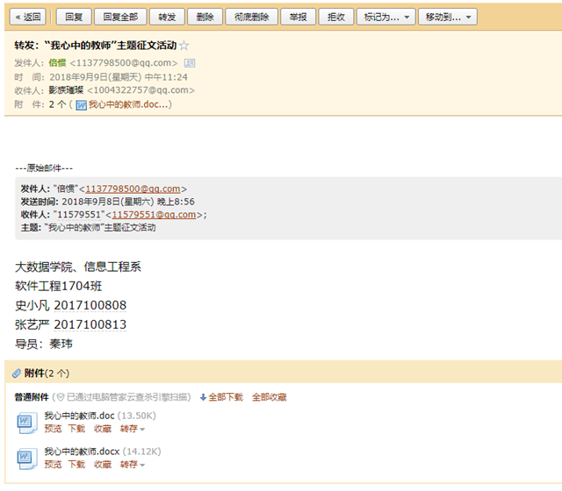Click recipient email 11579551@qq.com link
Viewport: 562px width, 491px height.
(x=155, y=215)
